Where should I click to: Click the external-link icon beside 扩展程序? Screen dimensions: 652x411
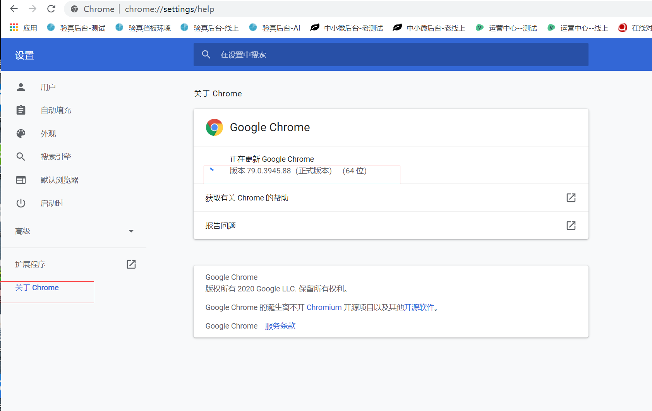click(x=131, y=264)
